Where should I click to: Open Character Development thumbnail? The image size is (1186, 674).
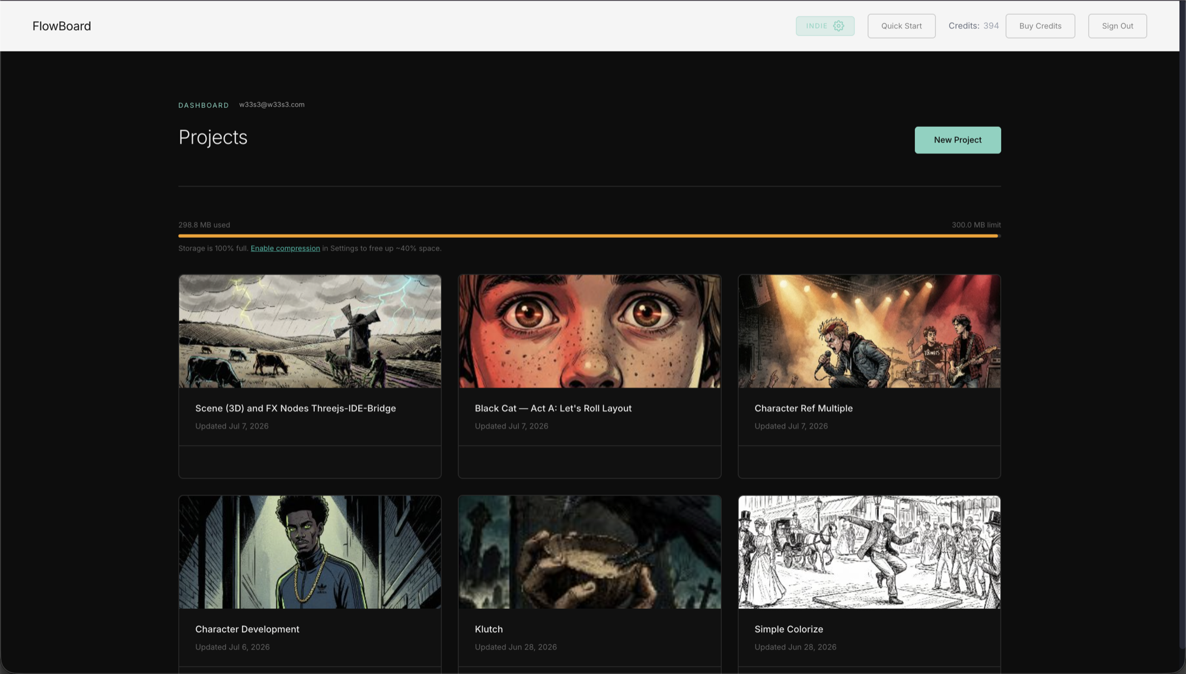coord(310,552)
